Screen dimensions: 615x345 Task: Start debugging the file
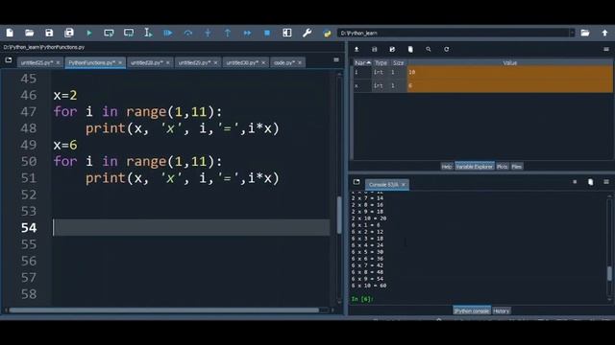tap(168, 33)
